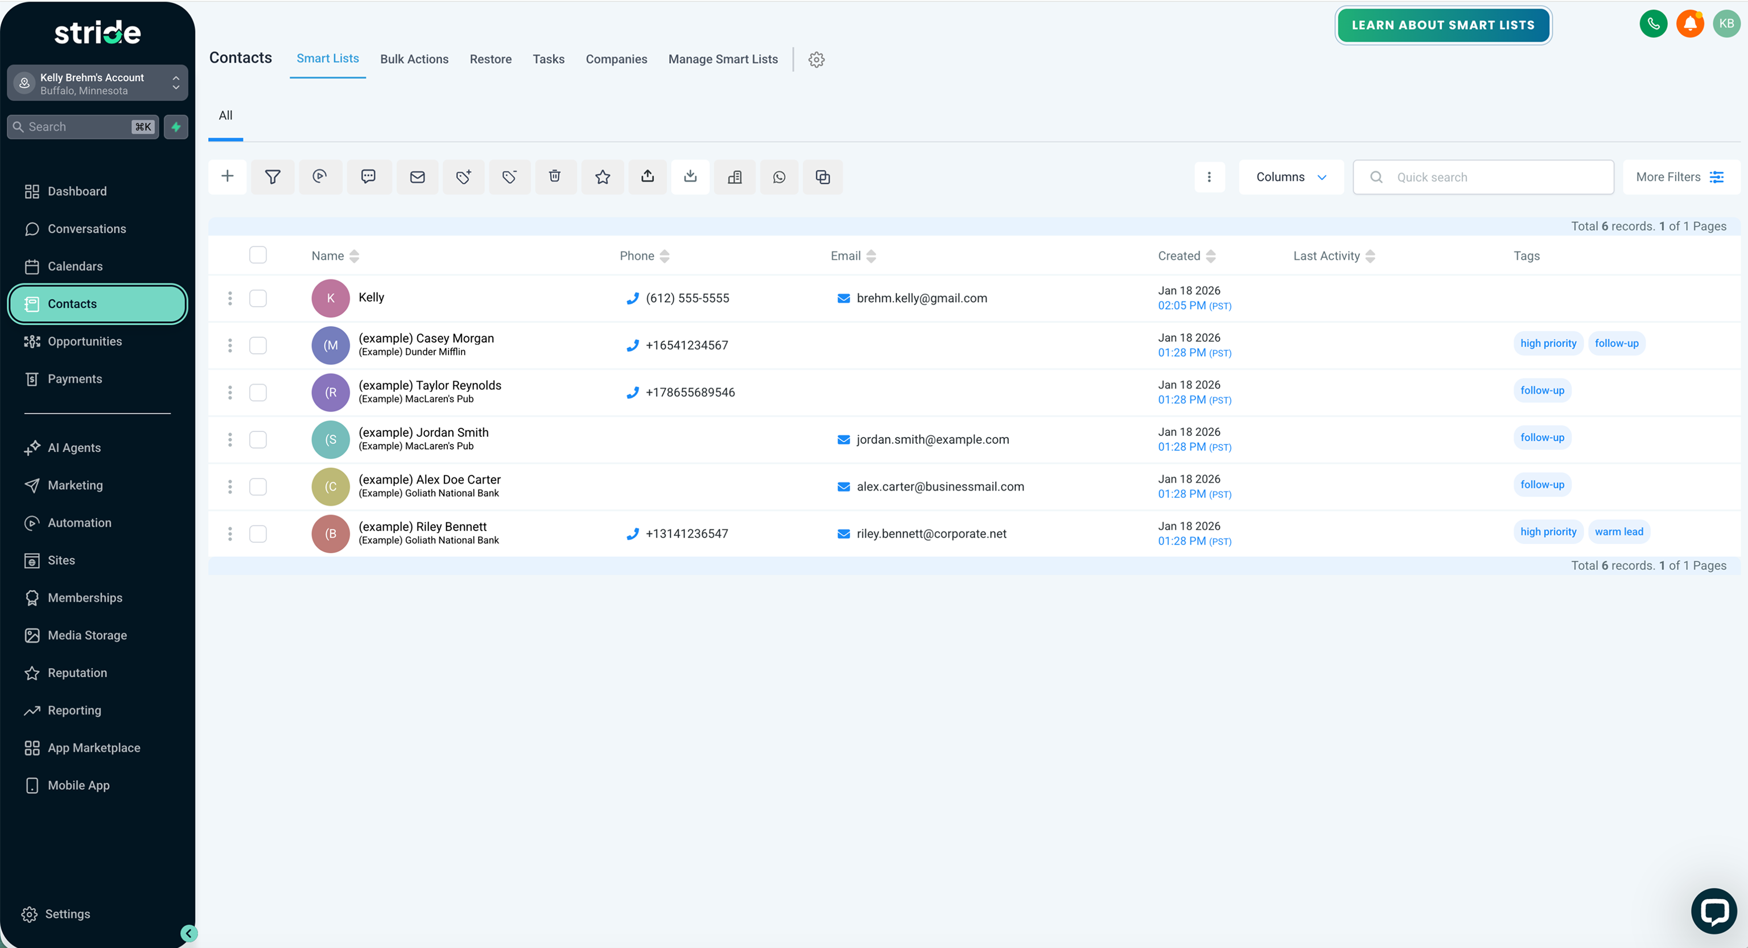Click the toolbar vertical three-dots menu
Screen dimensions: 1748x948
pos(1209,176)
